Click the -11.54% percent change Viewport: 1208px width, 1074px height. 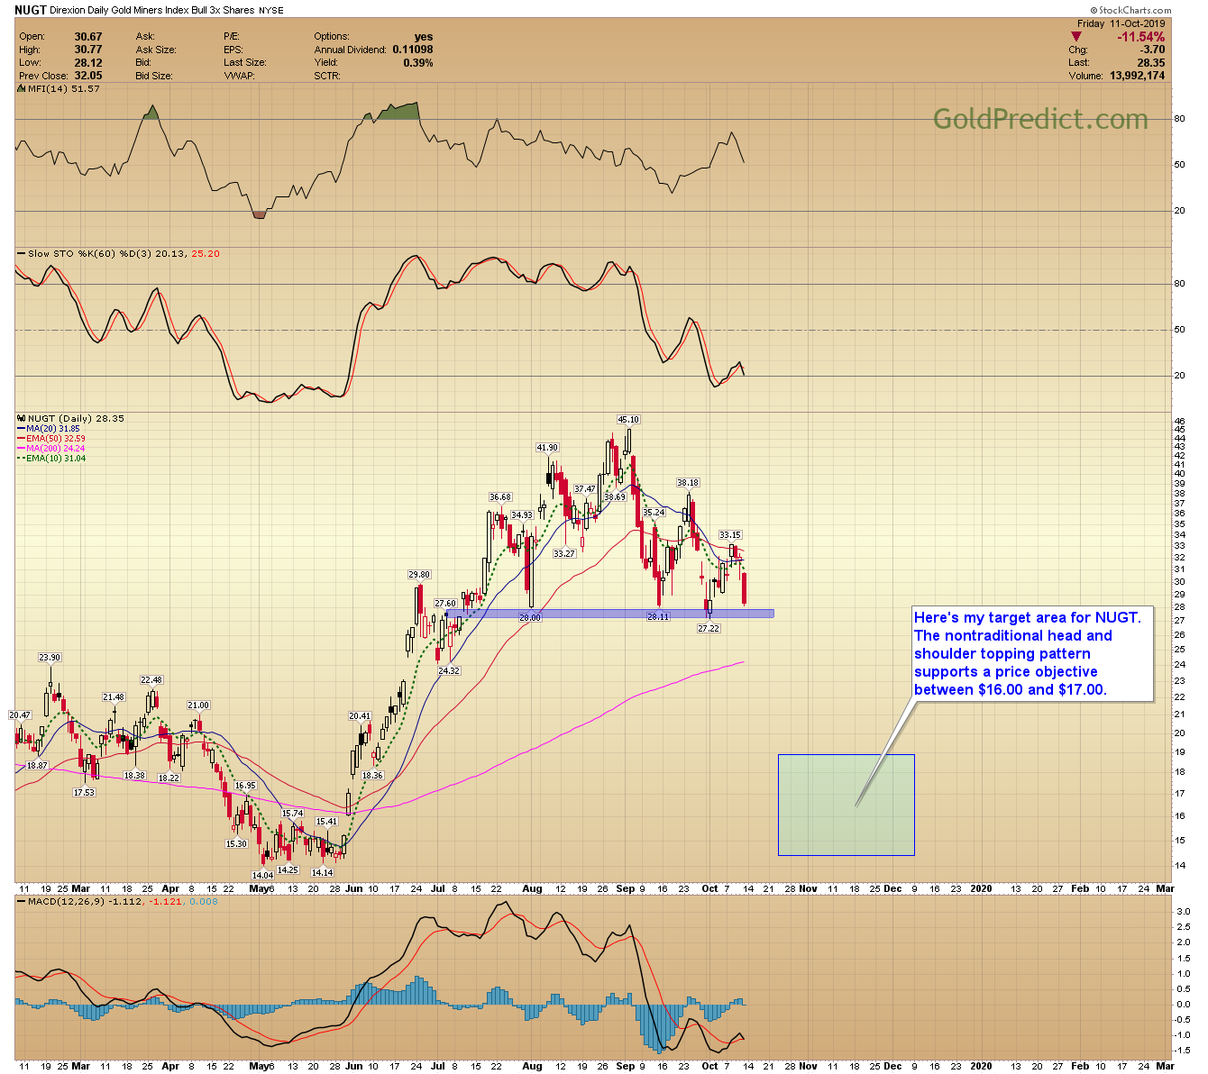tap(1140, 37)
